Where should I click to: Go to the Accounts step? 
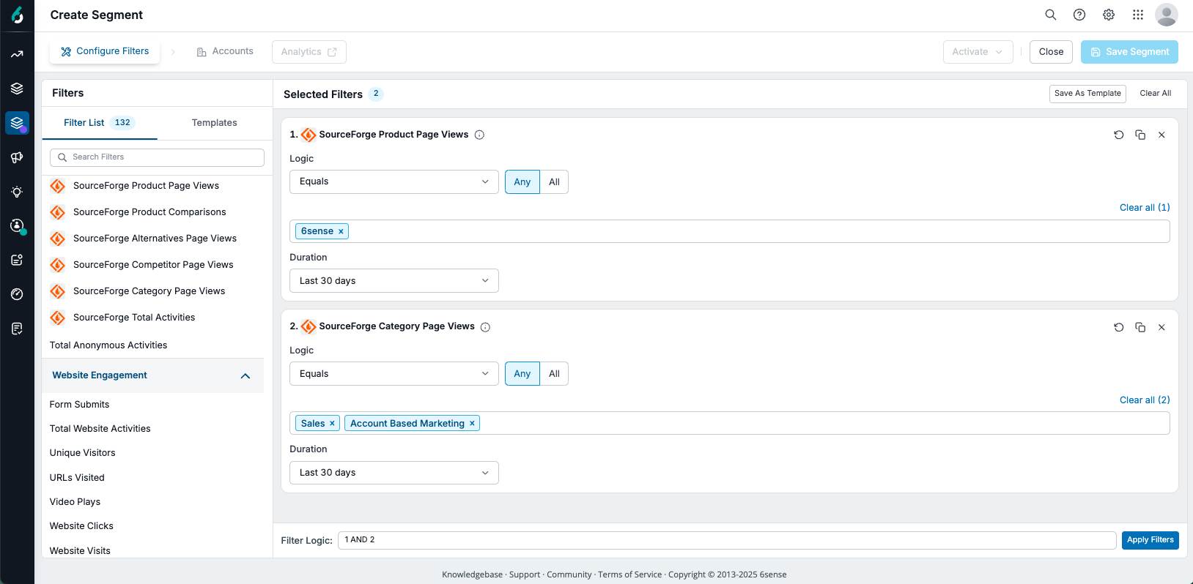pyautogui.click(x=225, y=51)
